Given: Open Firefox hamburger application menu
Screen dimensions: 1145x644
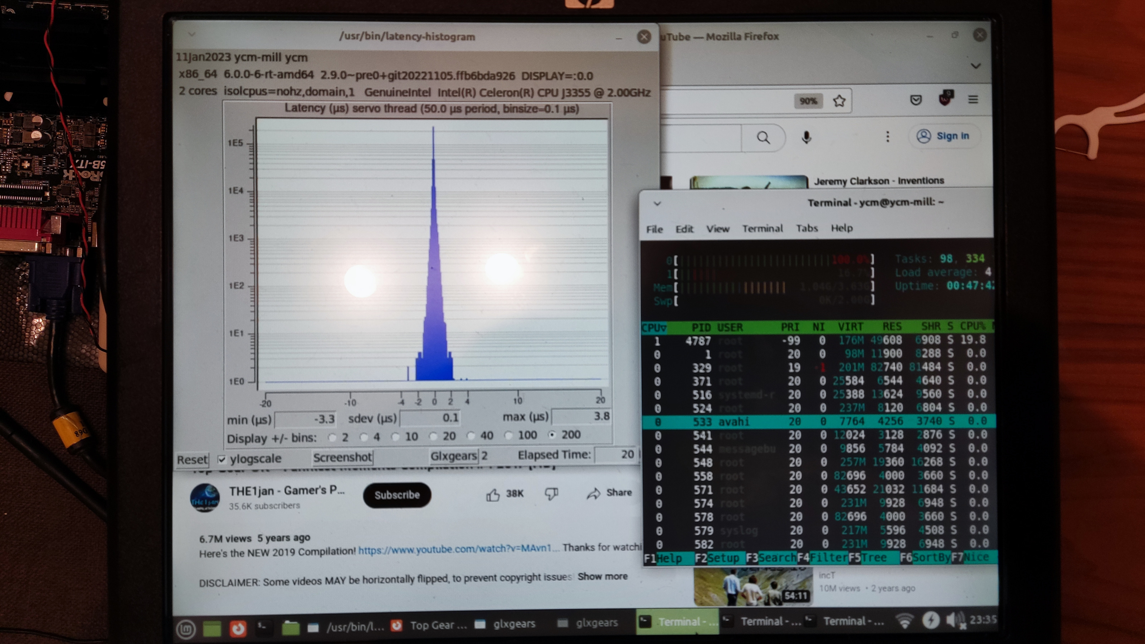Looking at the screenshot, I should coord(973,99).
